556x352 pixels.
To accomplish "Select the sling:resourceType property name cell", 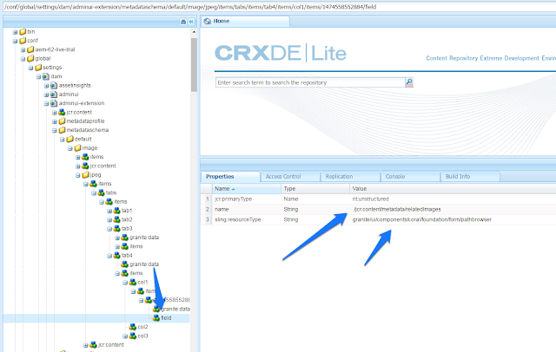I will point(247,219).
